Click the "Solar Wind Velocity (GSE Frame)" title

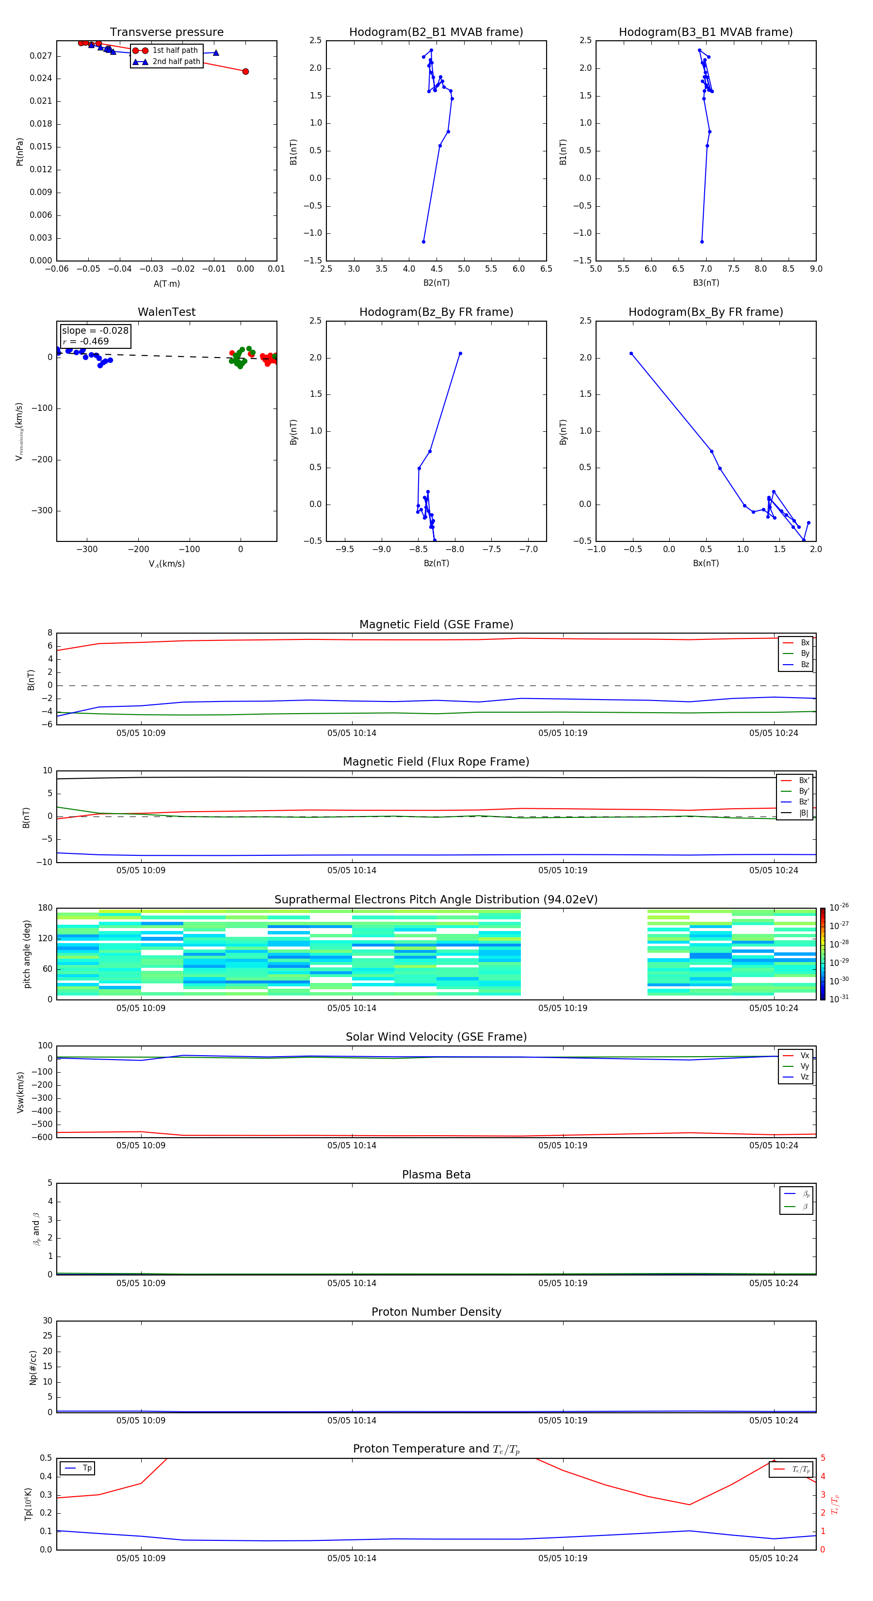click(436, 1037)
